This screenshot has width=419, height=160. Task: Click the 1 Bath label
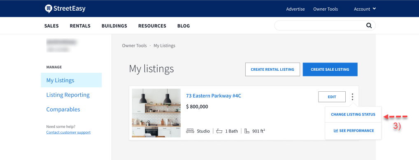coord(231,131)
